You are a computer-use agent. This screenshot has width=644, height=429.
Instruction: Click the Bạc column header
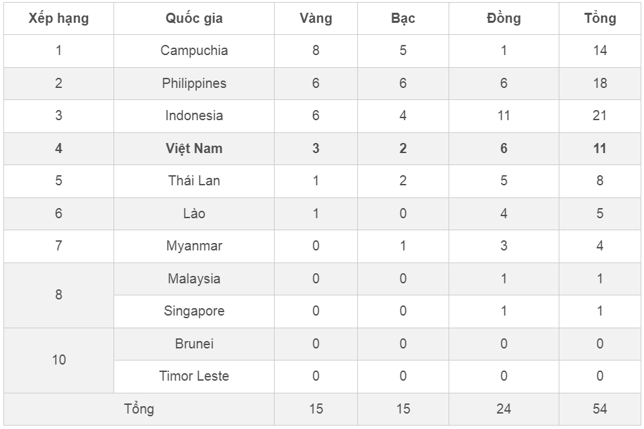coord(403,18)
